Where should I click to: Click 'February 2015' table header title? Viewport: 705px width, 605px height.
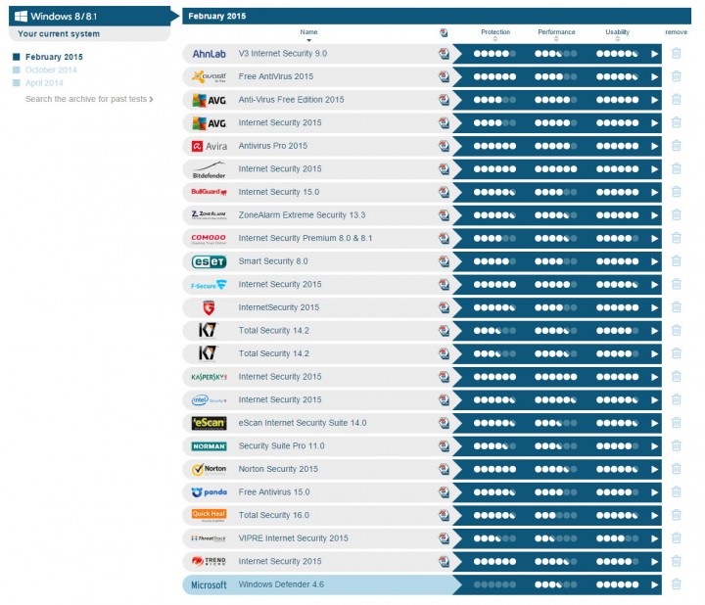pos(216,17)
